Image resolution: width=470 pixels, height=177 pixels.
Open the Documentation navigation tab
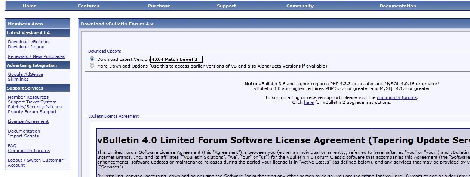[x=398, y=6]
